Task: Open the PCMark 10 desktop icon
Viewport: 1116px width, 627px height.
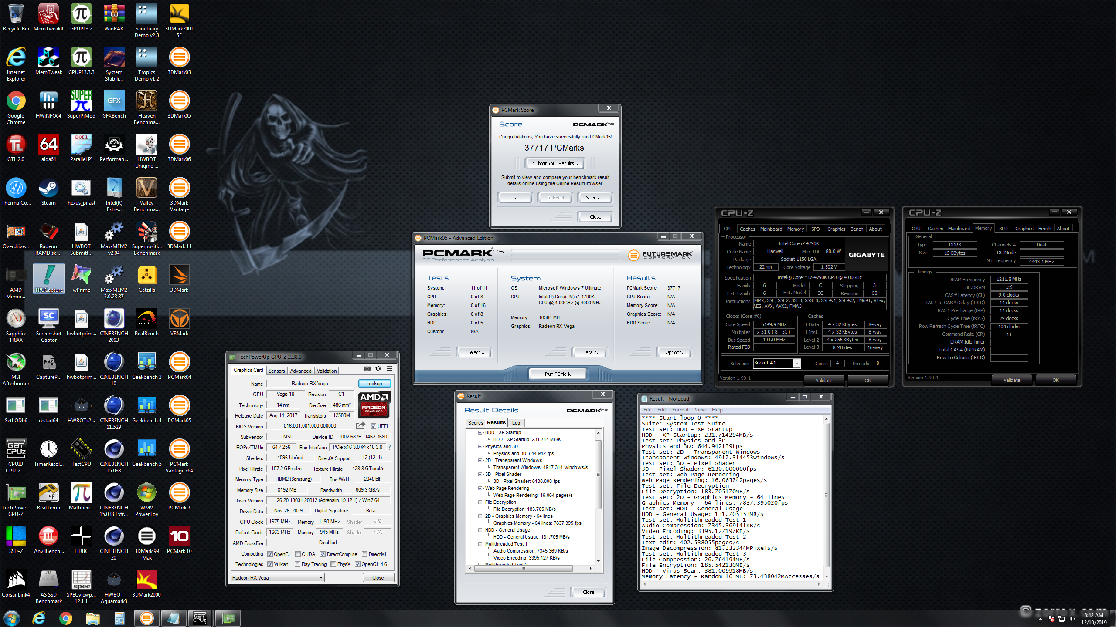Action: (x=179, y=541)
